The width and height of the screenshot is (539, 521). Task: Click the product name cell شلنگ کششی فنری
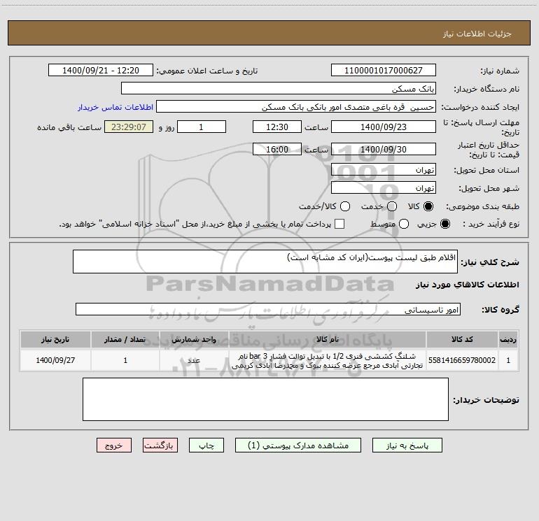(328, 360)
